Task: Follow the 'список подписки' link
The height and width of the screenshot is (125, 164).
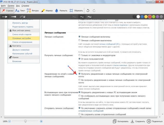Action: (x=121, y=25)
